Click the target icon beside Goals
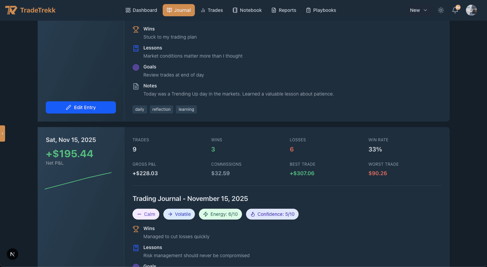The image size is (487, 267). [x=136, y=67]
